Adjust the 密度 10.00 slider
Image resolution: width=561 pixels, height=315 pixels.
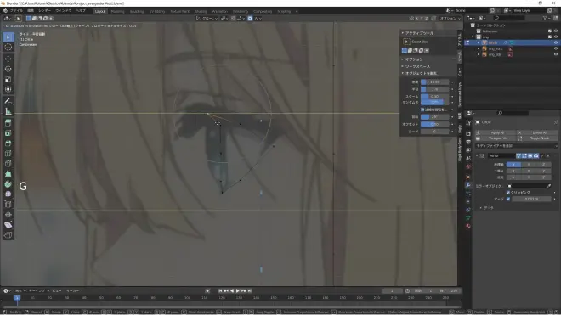tap(434, 82)
